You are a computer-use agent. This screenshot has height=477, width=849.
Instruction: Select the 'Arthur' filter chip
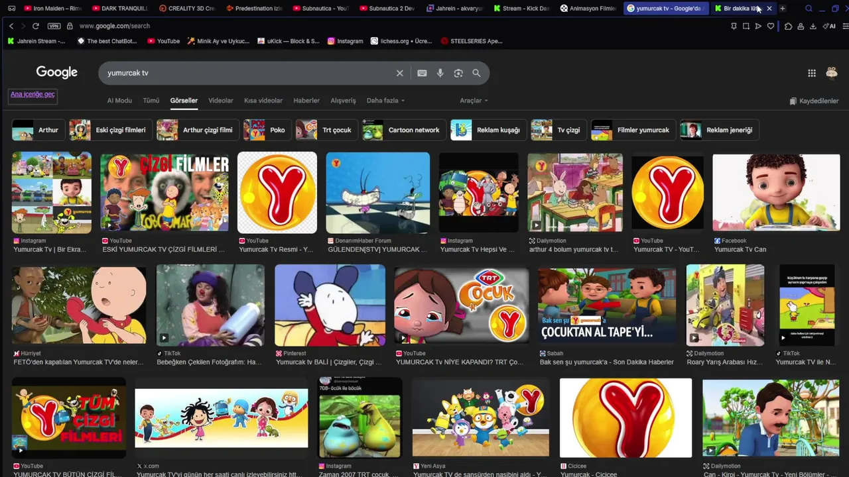point(37,130)
